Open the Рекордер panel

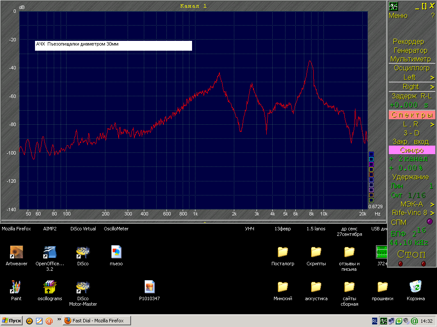pos(408,41)
